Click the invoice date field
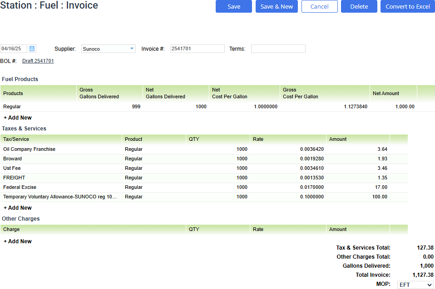The height and width of the screenshot is (289, 435). (14, 48)
